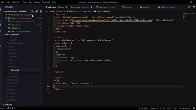The image size is (196, 110).
Task: Open index.vue components entry in Open Editors
Action: (22, 21)
